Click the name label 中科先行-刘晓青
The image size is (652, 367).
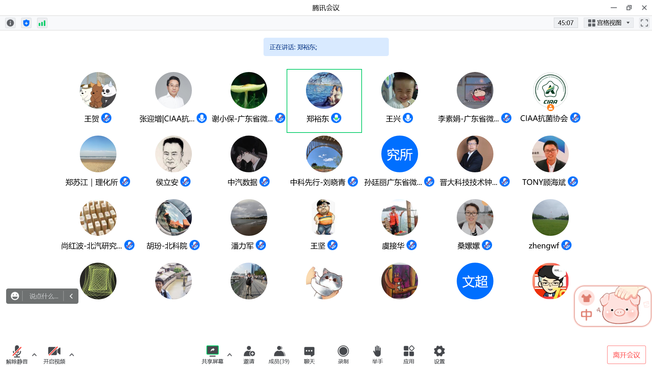(318, 182)
